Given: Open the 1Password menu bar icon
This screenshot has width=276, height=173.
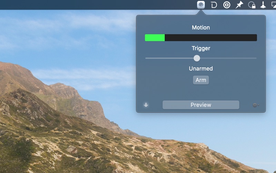Looking at the screenshot, I should click(227, 5).
